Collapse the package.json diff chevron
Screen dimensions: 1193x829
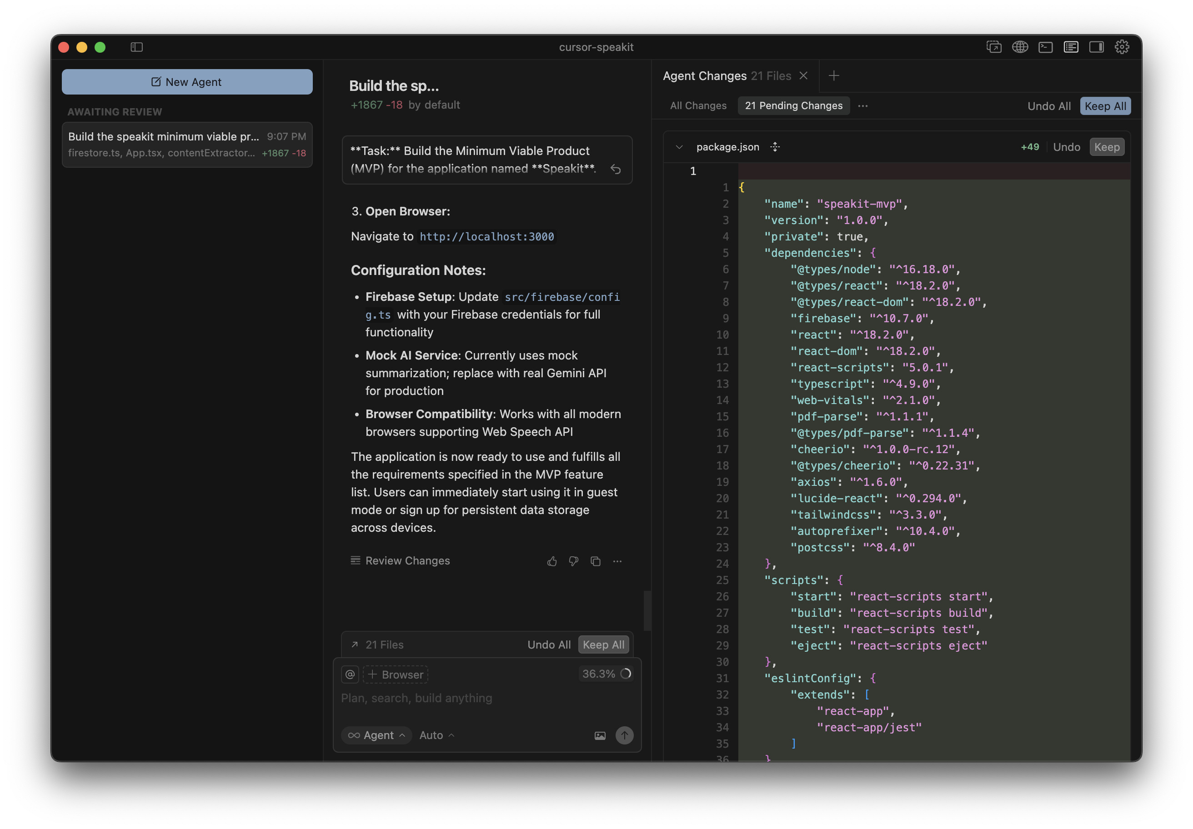point(679,147)
